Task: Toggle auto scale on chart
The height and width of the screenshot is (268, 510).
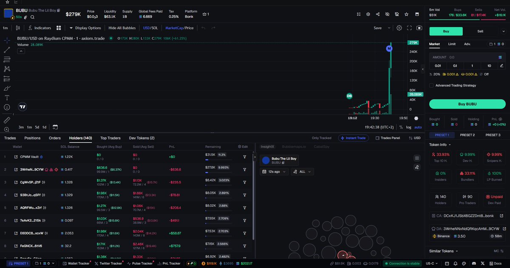Action: point(418,127)
